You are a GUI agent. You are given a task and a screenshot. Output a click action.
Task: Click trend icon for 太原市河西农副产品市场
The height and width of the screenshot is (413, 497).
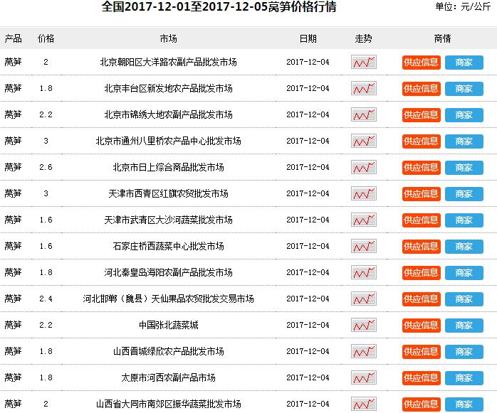364,378
